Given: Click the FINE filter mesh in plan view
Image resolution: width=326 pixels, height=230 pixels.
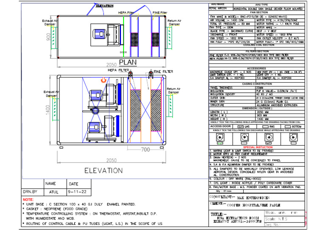Looking at the screenshot, I should [x=155, y=39].
